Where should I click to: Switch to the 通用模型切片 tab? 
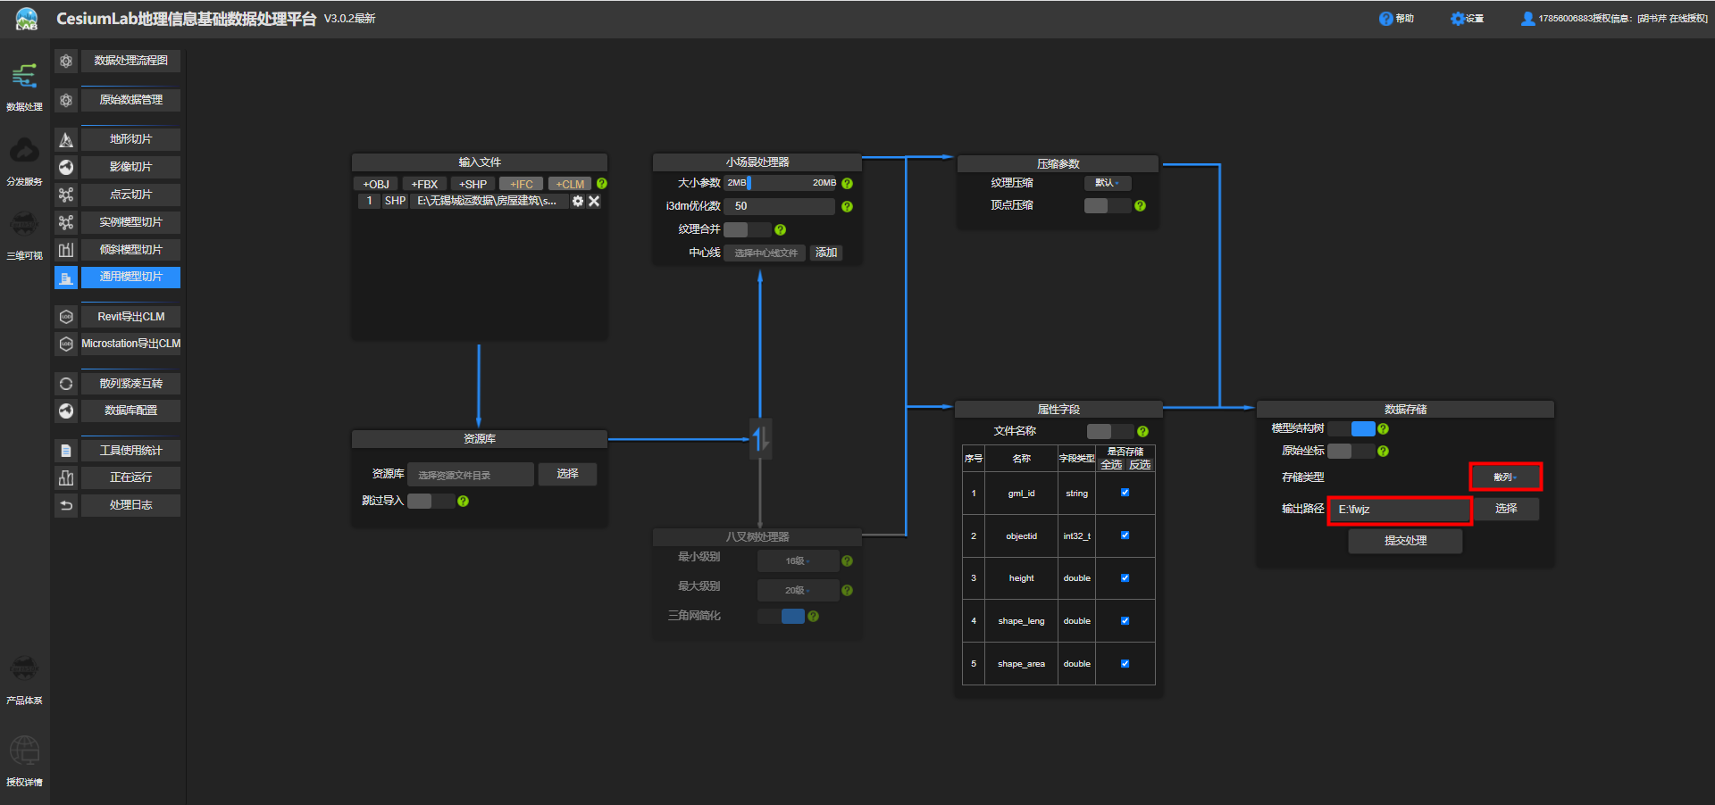point(130,278)
